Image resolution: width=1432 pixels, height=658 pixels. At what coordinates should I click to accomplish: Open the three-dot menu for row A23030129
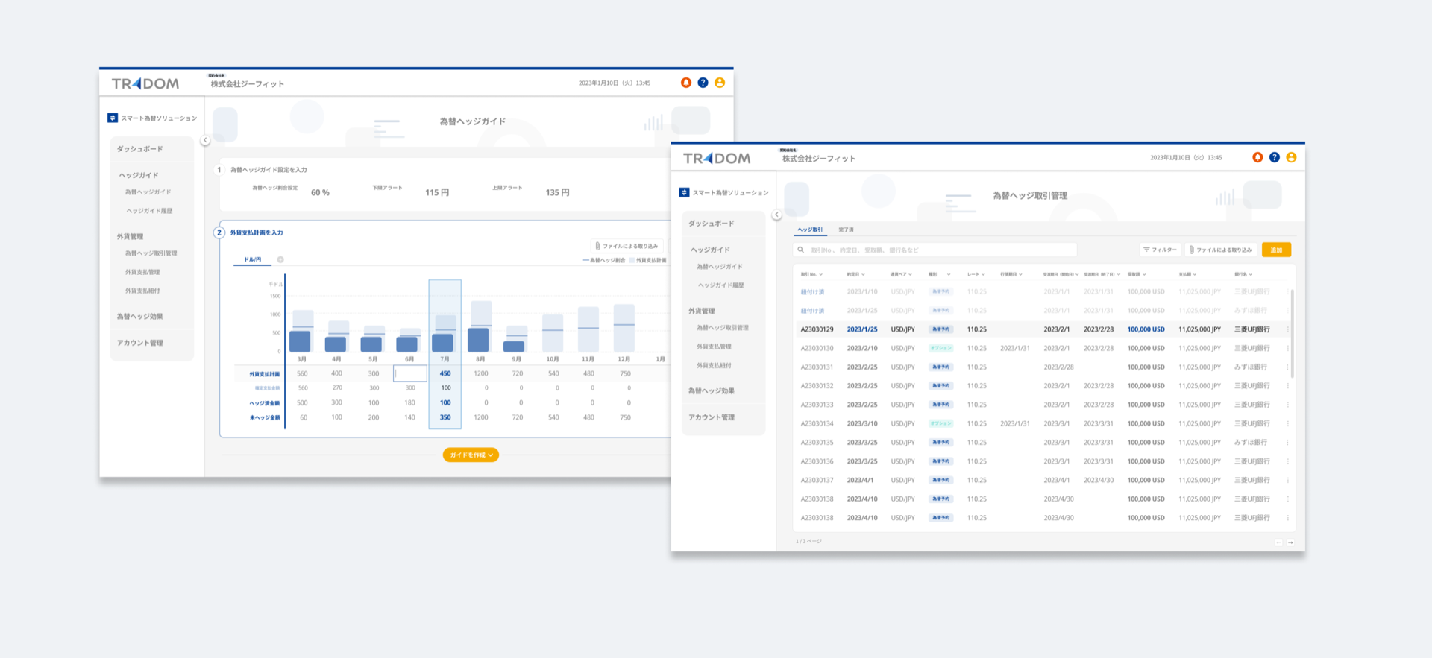coord(1288,329)
